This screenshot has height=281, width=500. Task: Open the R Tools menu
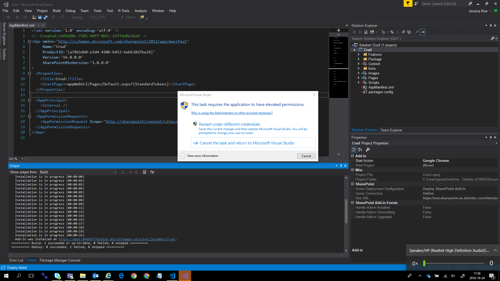click(124, 11)
